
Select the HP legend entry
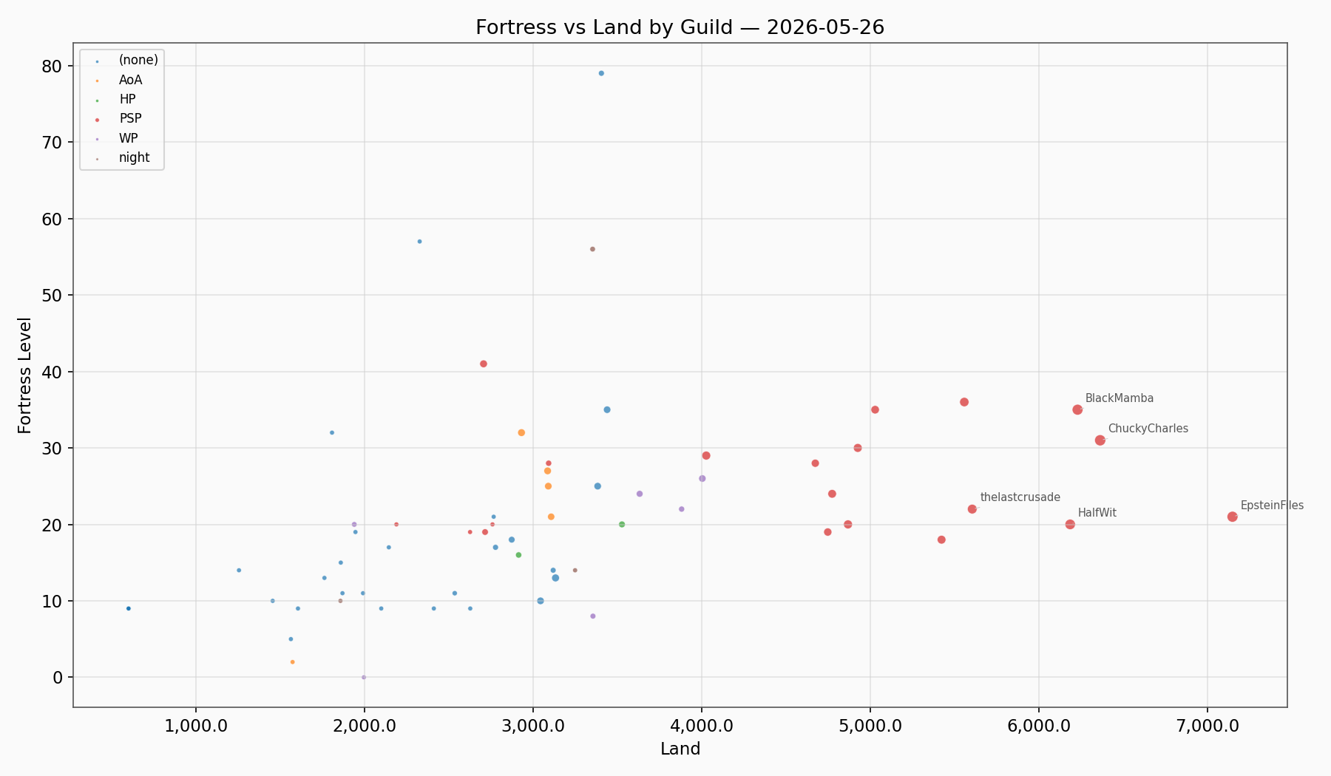[x=127, y=99]
